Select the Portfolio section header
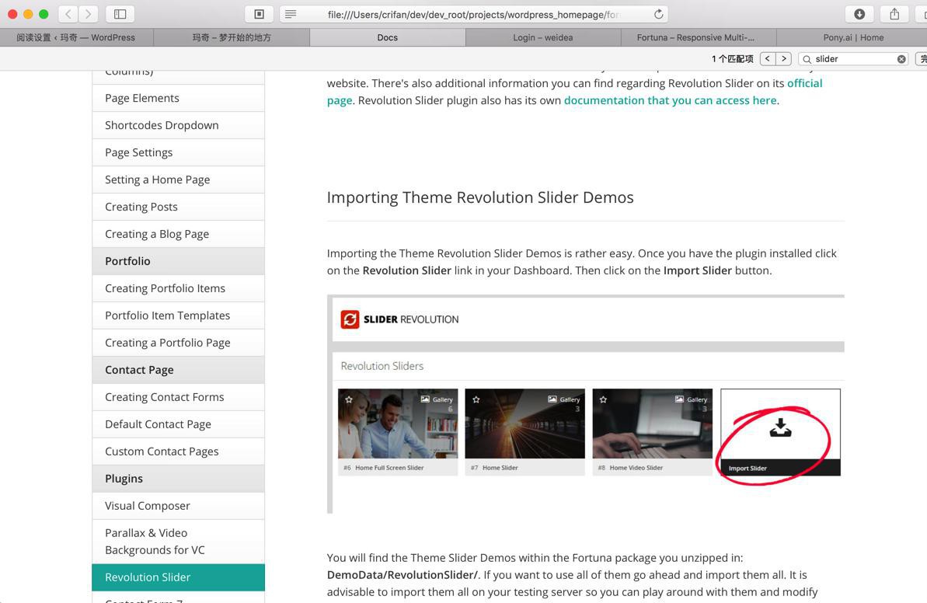927x603 pixels. pos(179,261)
